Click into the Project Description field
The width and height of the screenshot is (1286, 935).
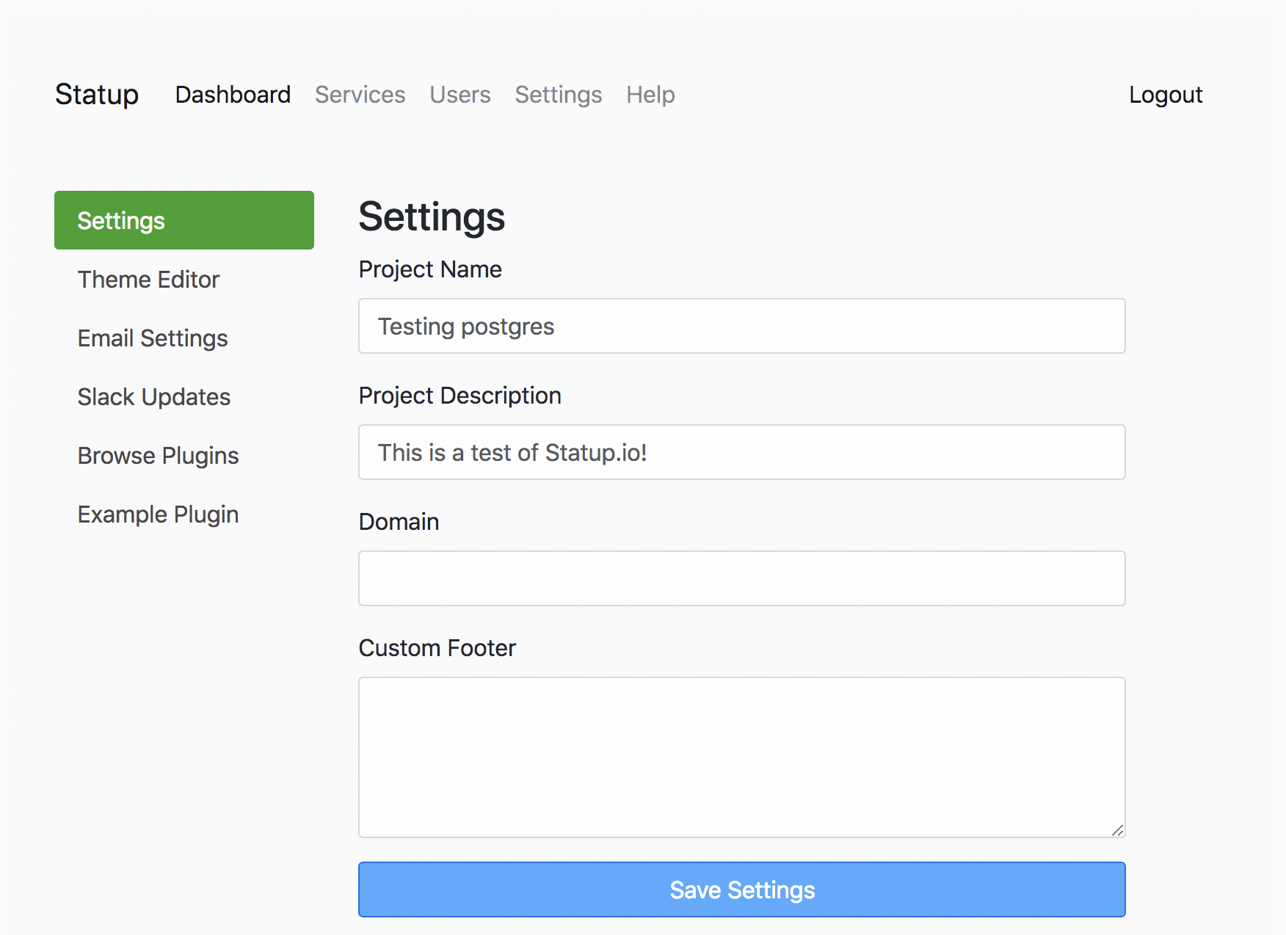(741, 452)
